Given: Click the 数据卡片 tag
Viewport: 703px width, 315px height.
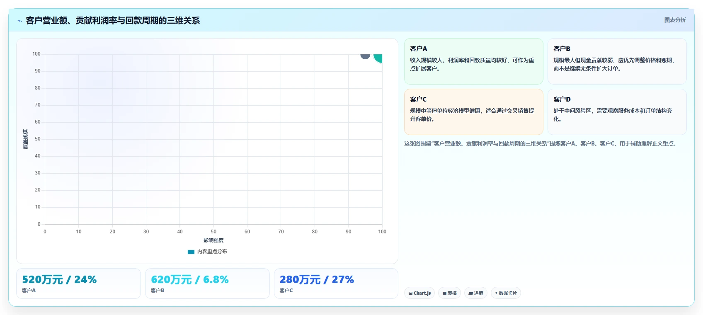Looking at the screenshot, I should click(506, 293).
